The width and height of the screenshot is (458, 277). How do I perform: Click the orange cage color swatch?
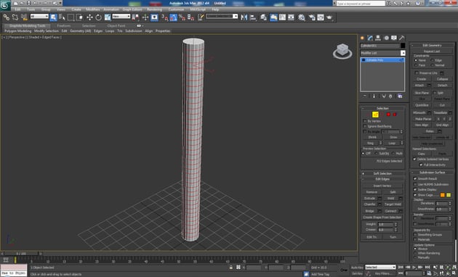[x=443, y=195]
